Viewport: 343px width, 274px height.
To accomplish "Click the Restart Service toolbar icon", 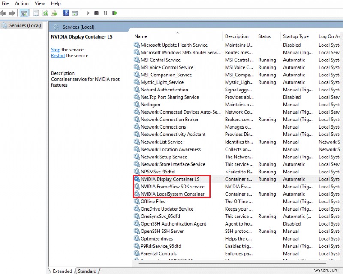I will (114, 13).
